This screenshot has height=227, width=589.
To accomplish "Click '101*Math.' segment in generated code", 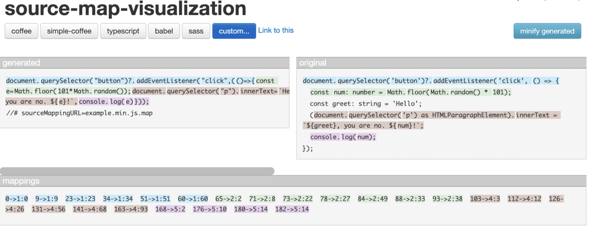I will pos(75,91).
